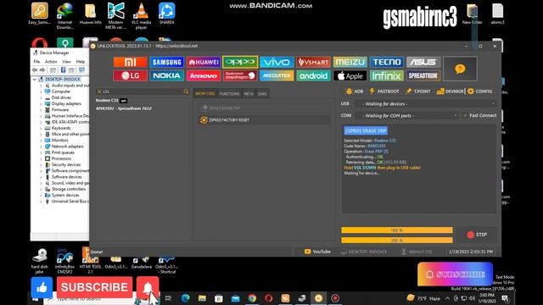Screen dimensions: 543x305
Task: Open the LG brand tile
Action: (130, 75)
